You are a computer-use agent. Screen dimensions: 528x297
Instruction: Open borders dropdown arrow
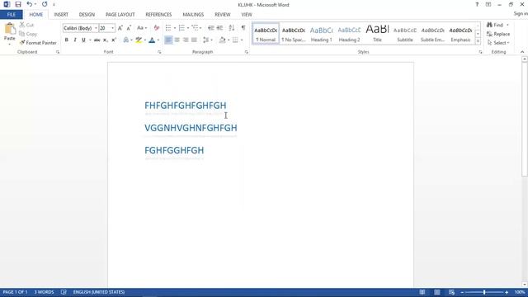point(242,40)
